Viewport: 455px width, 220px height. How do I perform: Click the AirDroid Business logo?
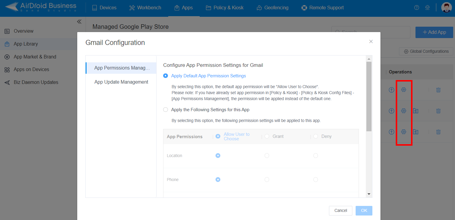(x=41, y=7)
